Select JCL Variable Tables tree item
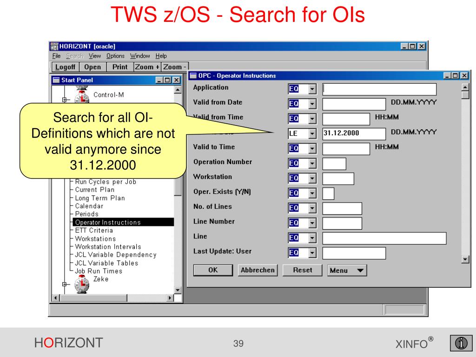This screenshot has height=357, width=476. click(106, 263)
